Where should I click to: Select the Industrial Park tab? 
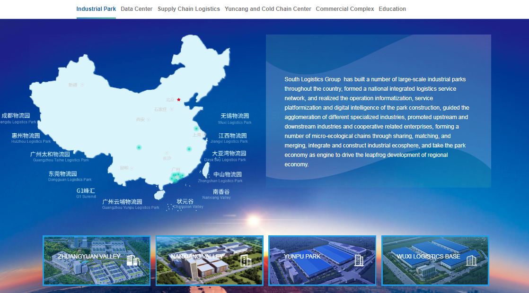[x=96, y=9]
